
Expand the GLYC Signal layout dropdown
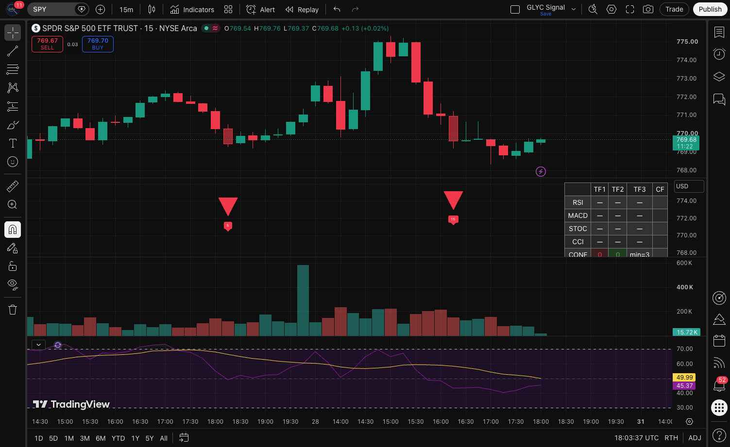point(574,9)
